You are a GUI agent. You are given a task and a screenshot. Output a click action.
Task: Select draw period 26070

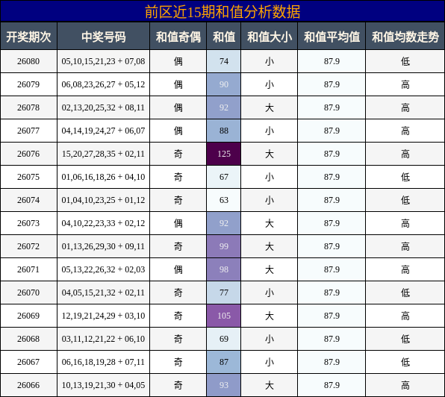pyautogui.click(x=28, y=293)
